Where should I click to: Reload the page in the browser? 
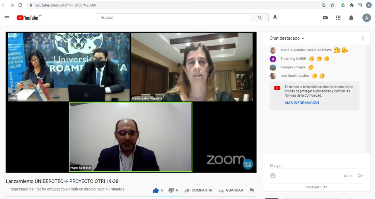(x=20, y=5)
